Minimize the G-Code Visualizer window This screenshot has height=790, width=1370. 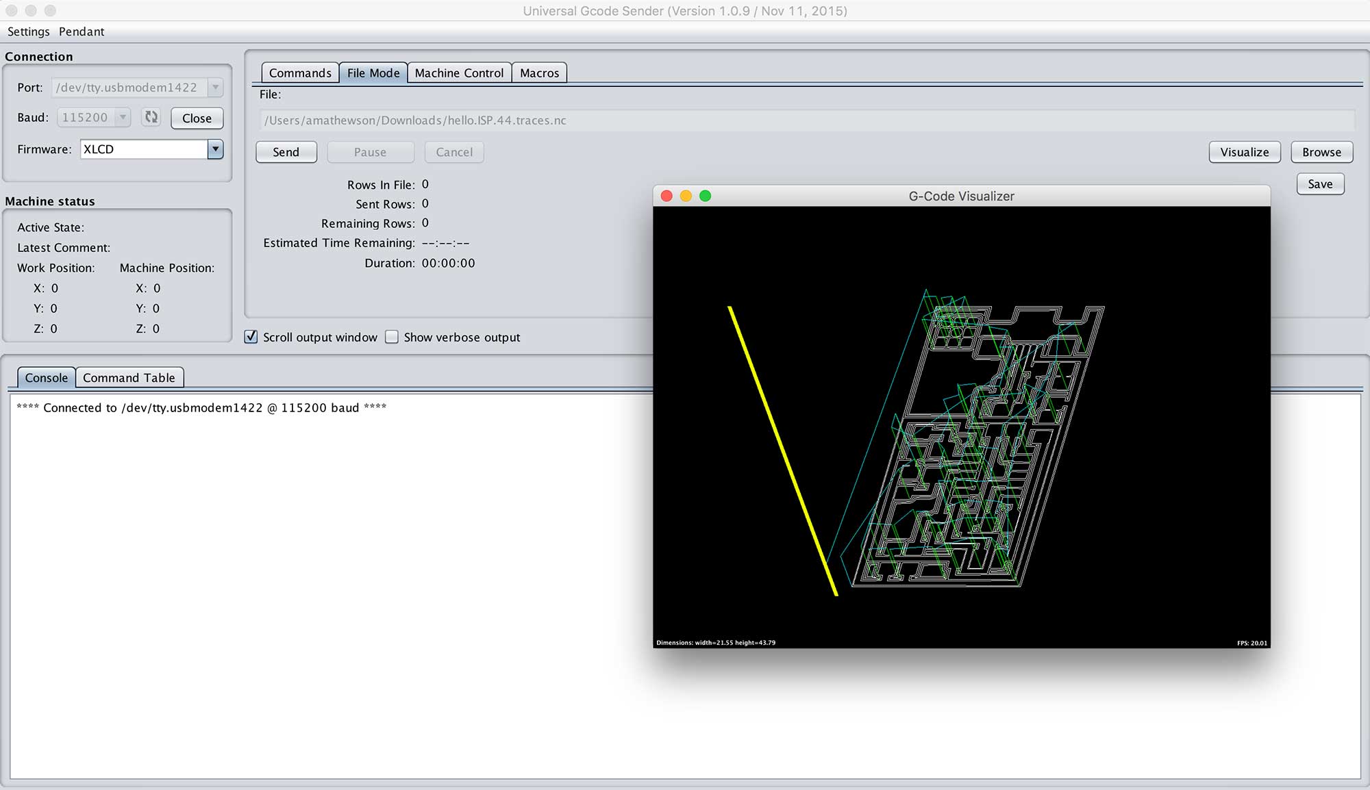coord(686,196)
